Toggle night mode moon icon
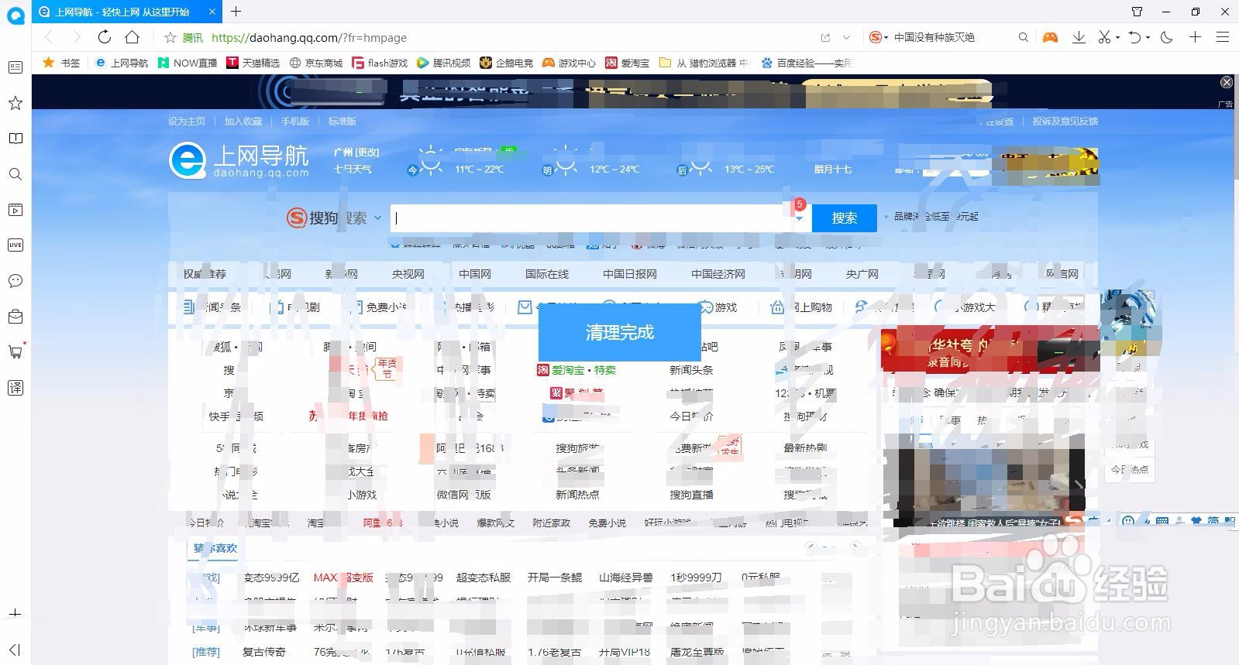 pyautogui.click(x=1166, y=37)
